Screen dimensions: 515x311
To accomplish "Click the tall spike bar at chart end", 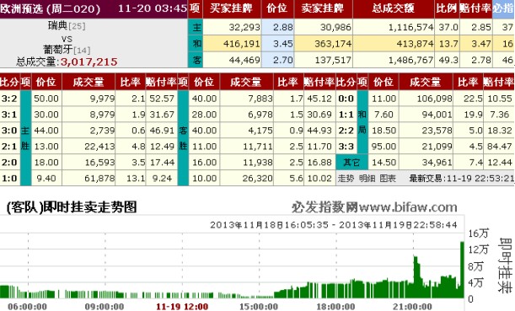I will point(462,270).
